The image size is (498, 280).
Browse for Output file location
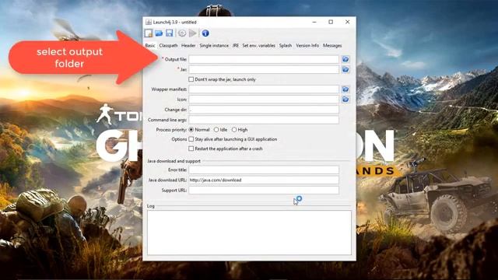pyautogui.click(x=345, y=59)
